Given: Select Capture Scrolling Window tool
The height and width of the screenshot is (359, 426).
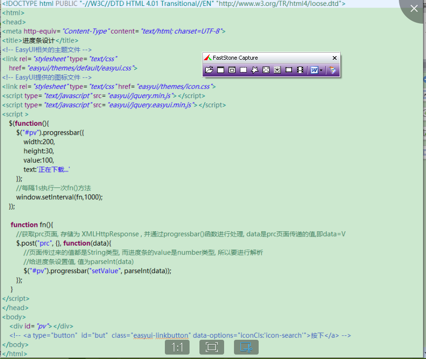Looking at the screenshot, I should point(277,70).
